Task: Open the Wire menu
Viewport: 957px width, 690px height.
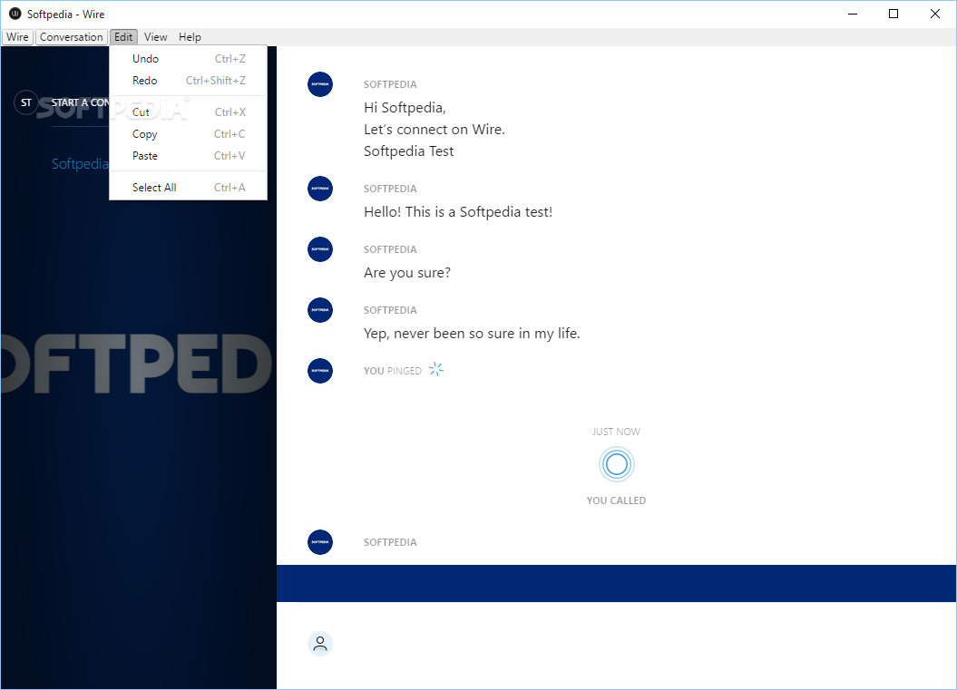Action: click(x=17, y=37)
